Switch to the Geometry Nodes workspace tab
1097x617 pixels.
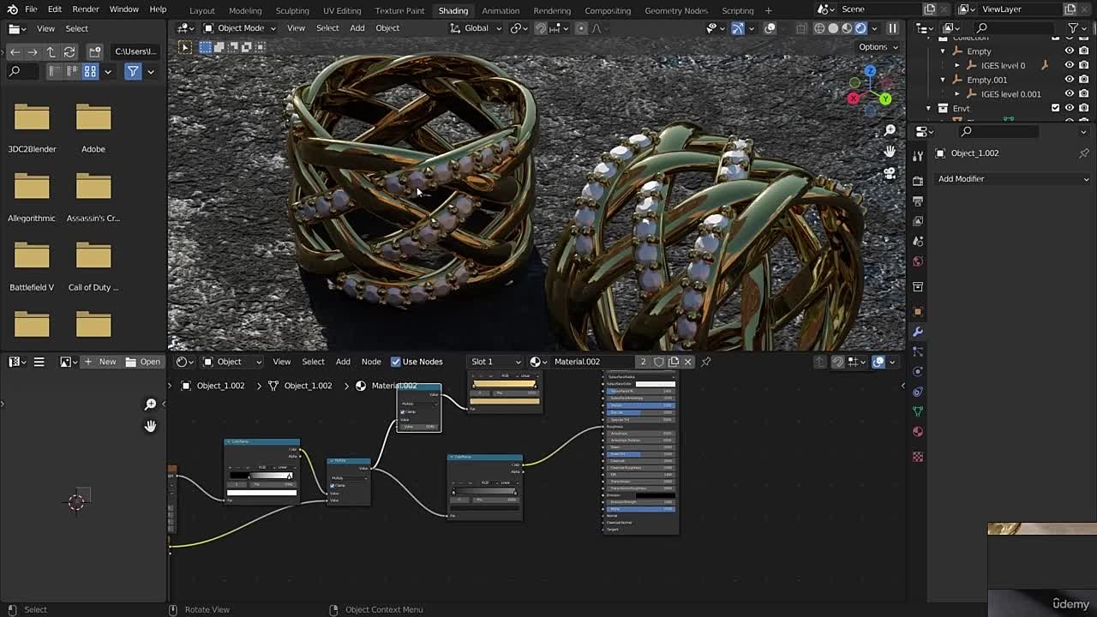pyautogui.click(x=676, y=10)
